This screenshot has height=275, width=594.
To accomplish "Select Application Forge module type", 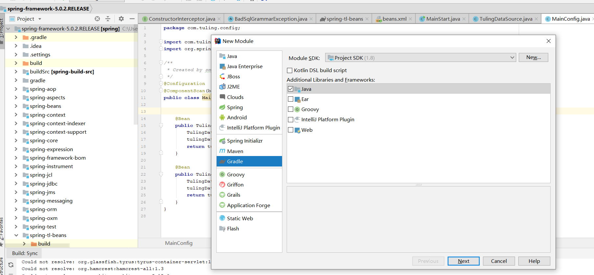I will pyautogui.click(x=249, y=205).
